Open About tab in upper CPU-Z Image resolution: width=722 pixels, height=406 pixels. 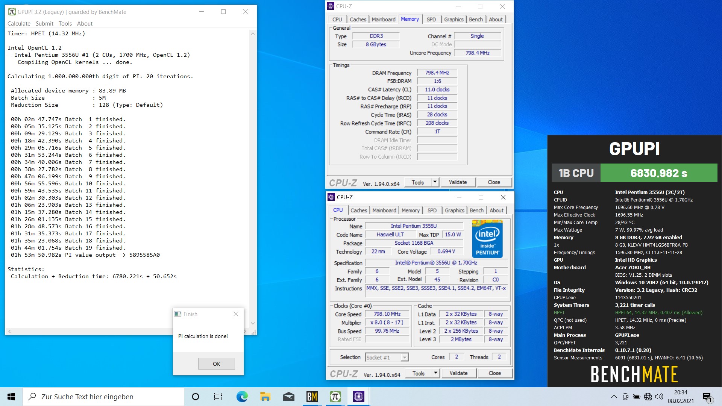[x=496, y=19]
